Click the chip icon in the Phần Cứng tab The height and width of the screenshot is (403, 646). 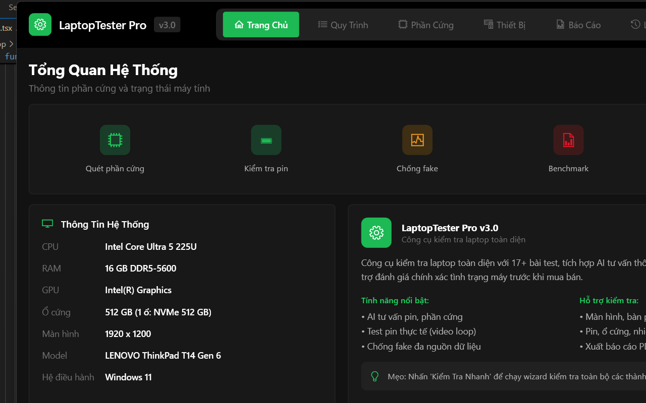403,24
